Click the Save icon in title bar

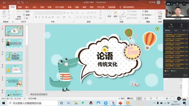pyautogui.click(x=4, y=2)
